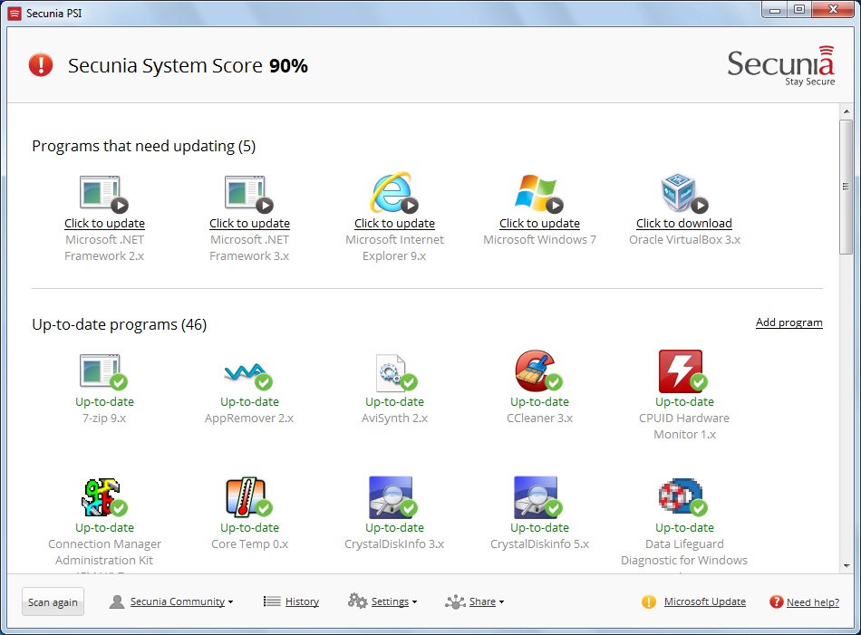
Task: Click the scrollbar up arrow
Action: click(846, 111)
